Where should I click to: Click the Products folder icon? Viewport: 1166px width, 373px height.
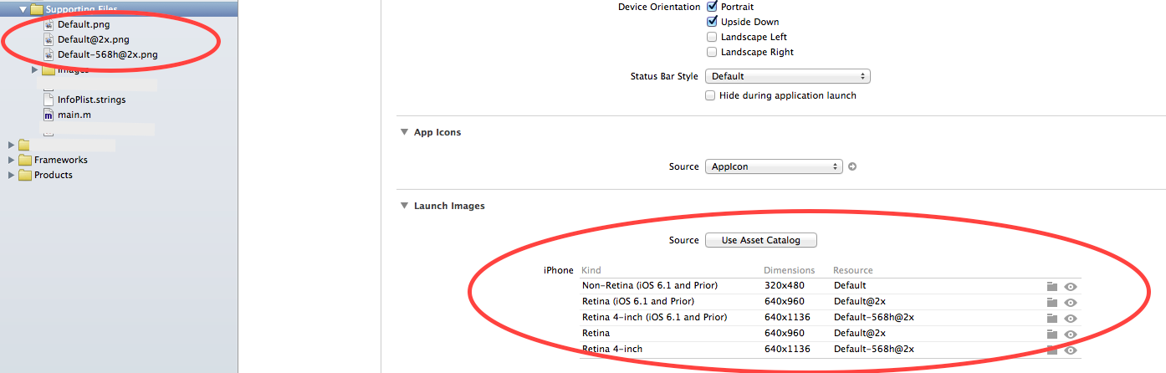(25, 175)
